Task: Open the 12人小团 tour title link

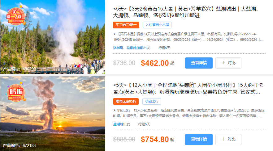Action: [188, 88]
